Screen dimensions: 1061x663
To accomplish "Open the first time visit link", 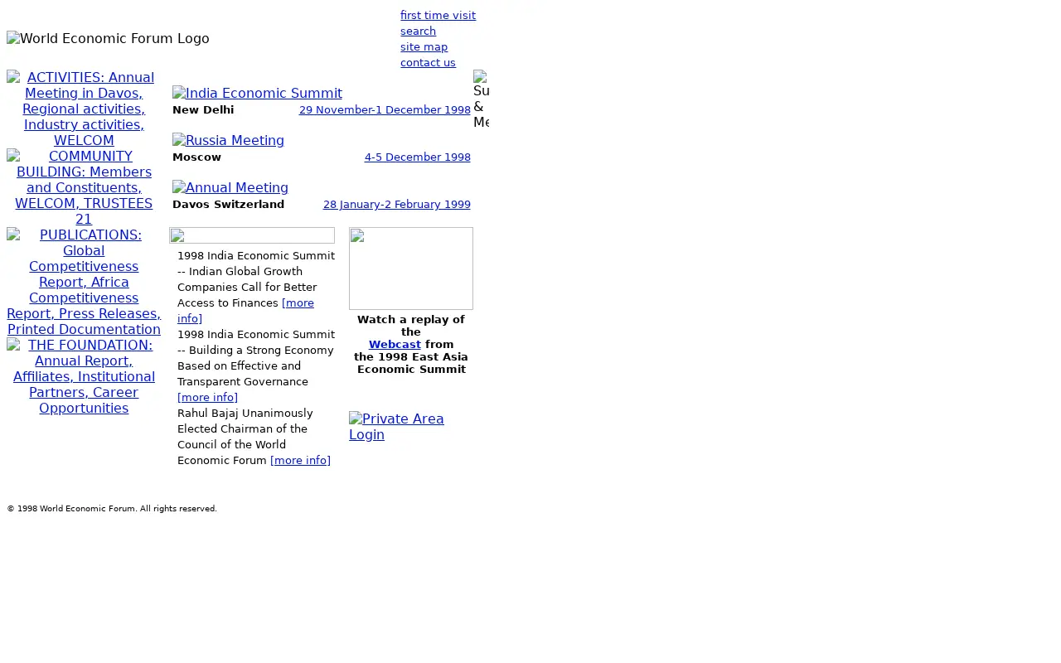I will click(438, 16).
